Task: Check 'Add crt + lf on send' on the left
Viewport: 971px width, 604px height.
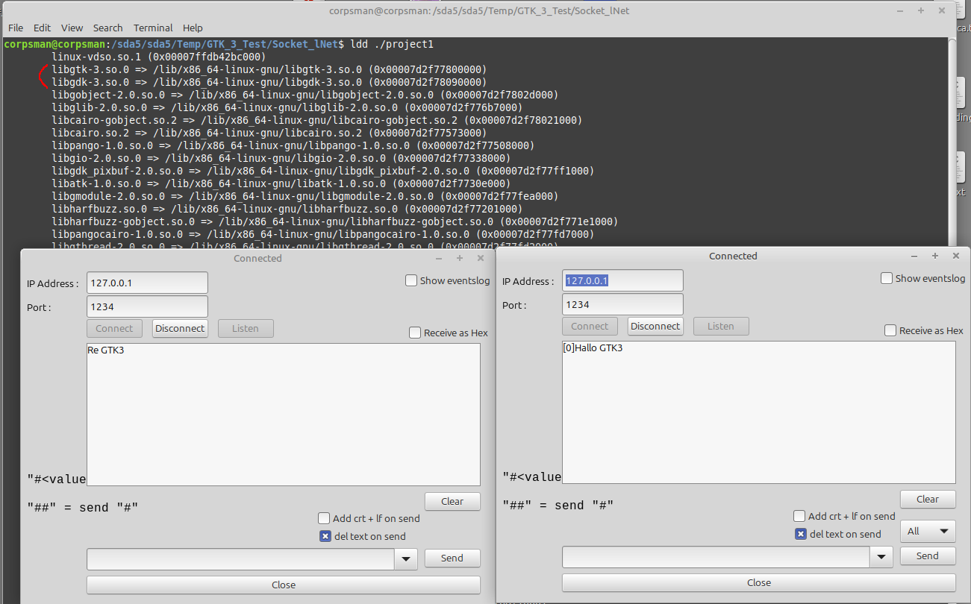Action: [324, 518]
